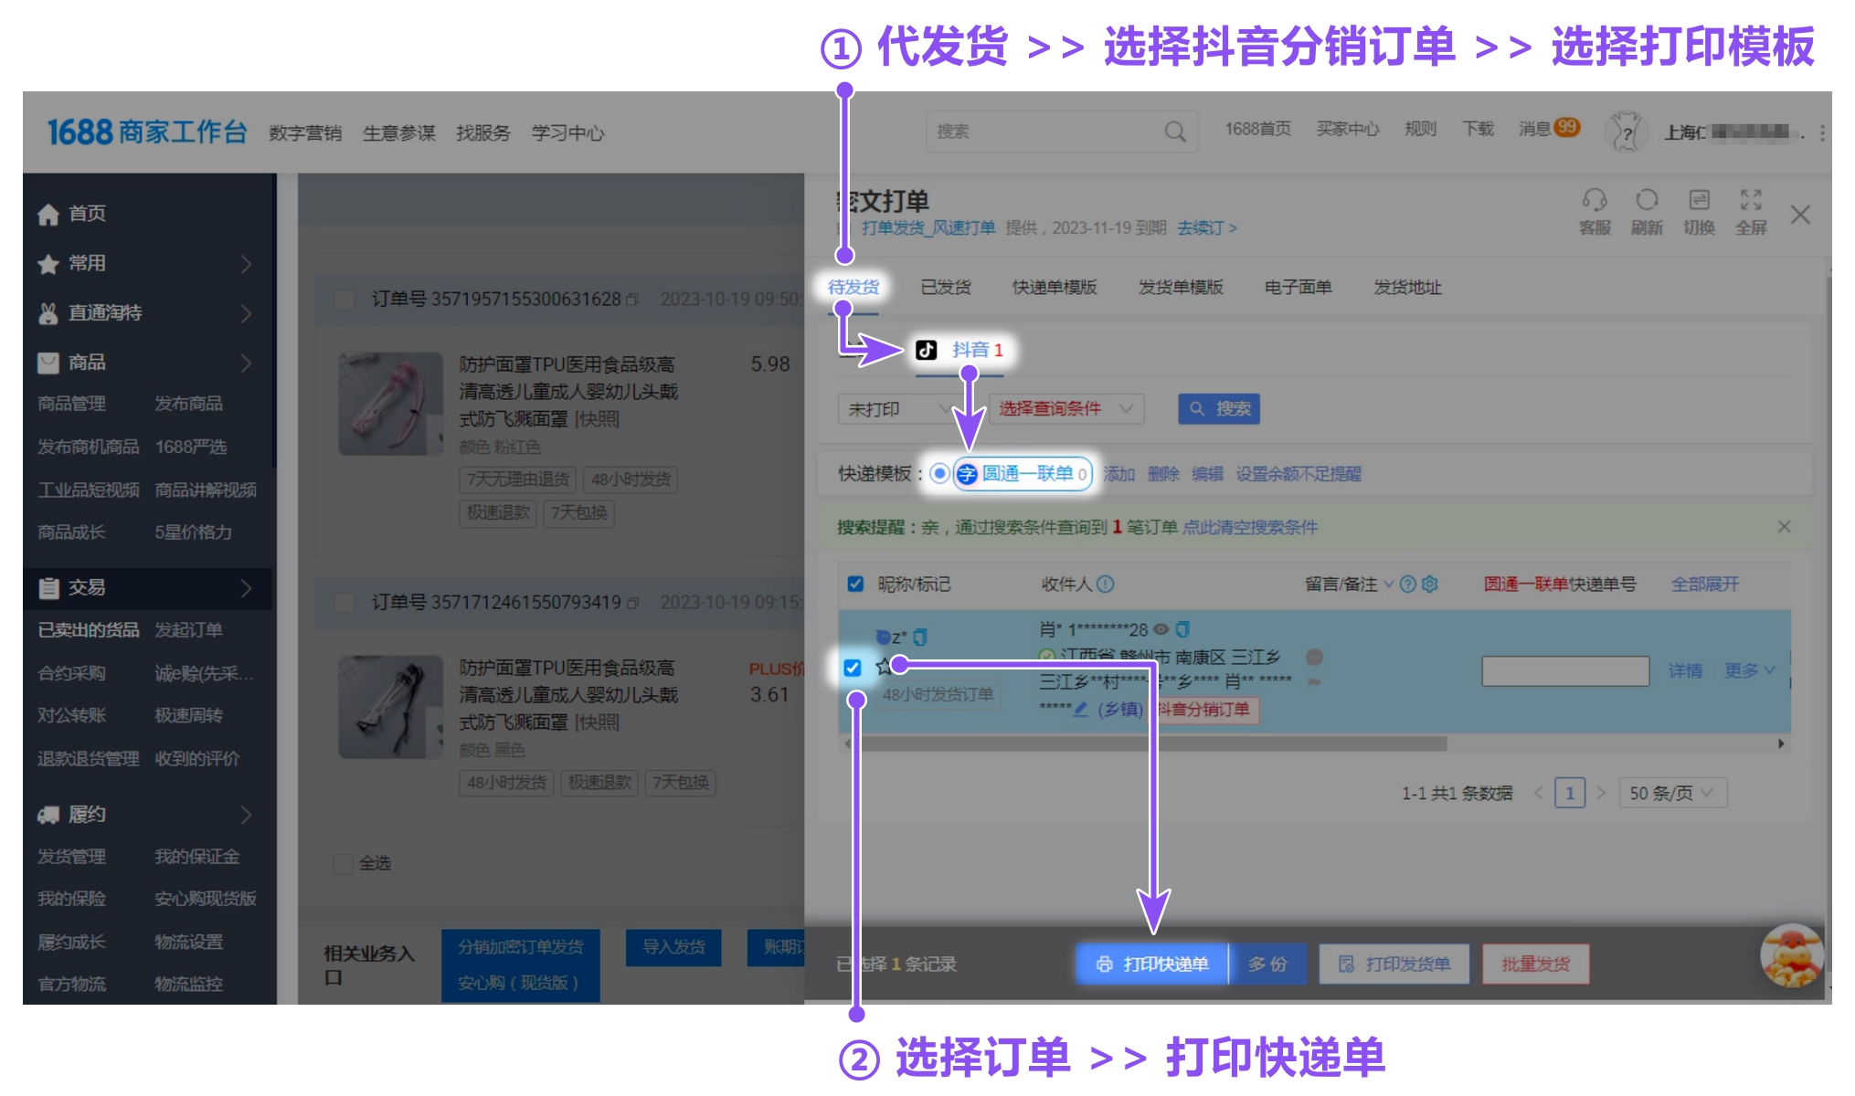
Task: Click the flag icon in order row
Action: (x=1314, y=682)
